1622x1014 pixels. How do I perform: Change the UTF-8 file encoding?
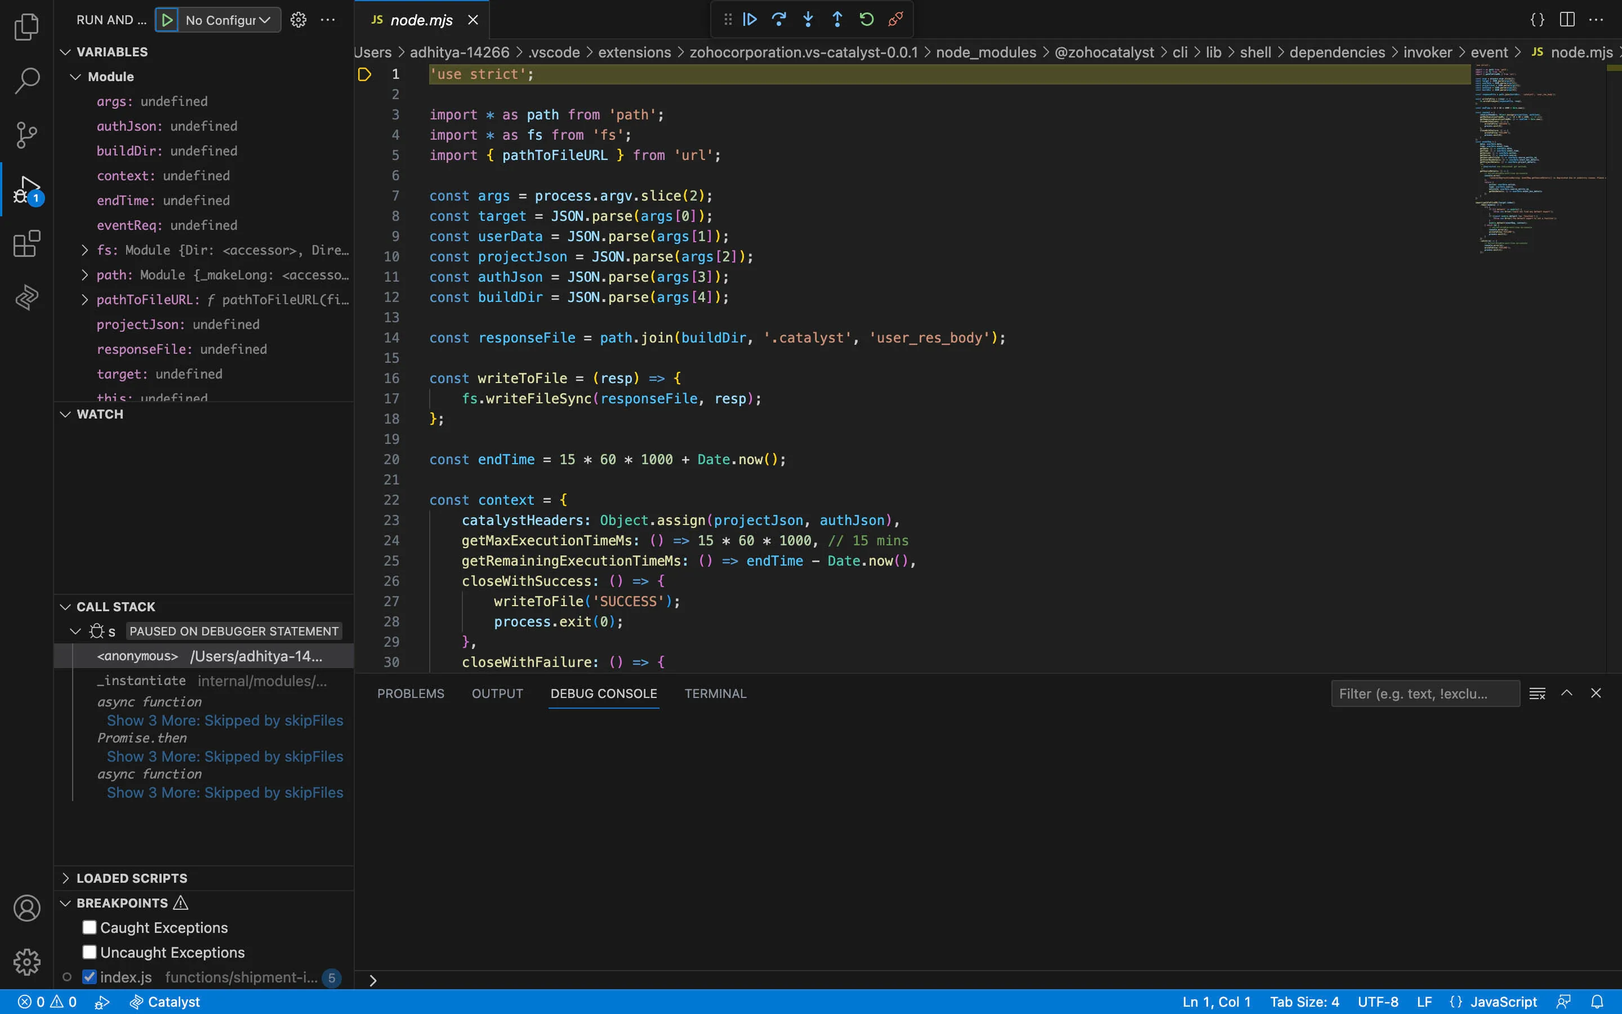[1378, 1002]
